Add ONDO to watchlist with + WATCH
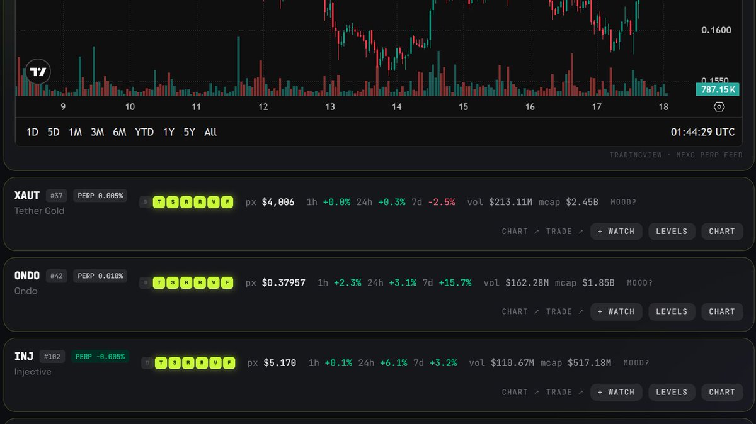 point(616,311)
